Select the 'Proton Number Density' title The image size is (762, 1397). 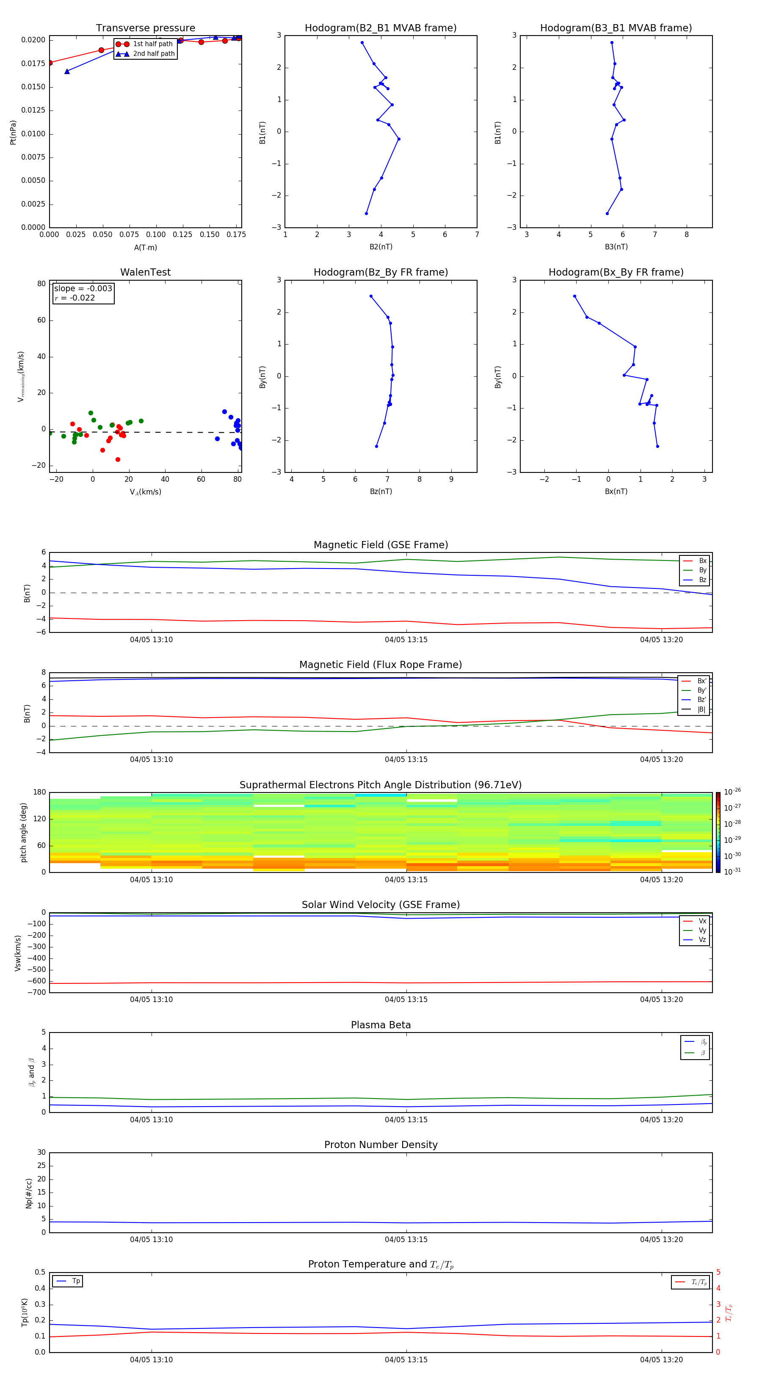(x=381, y=1145)
